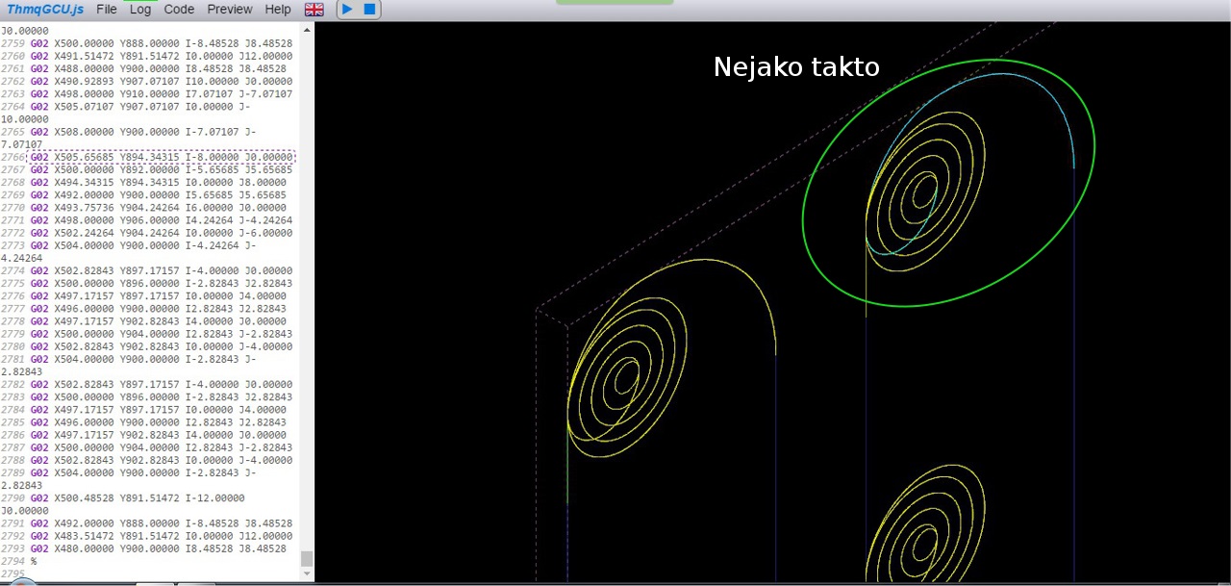Click the code editor scroll-down arrow

pyautogui.click(x=307, y=574)
